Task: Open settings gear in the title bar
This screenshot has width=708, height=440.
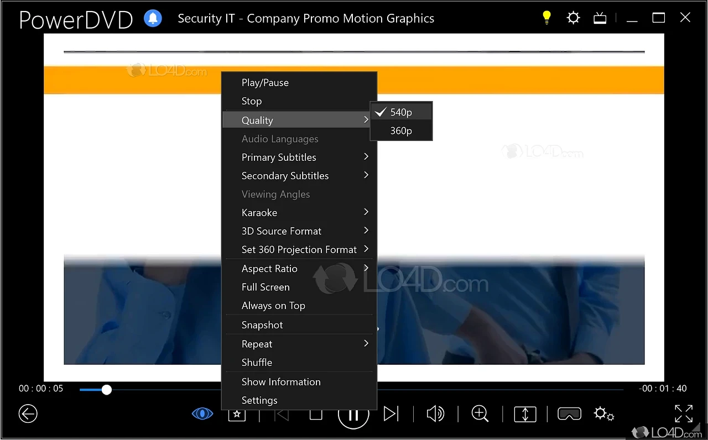Action: 573,18
